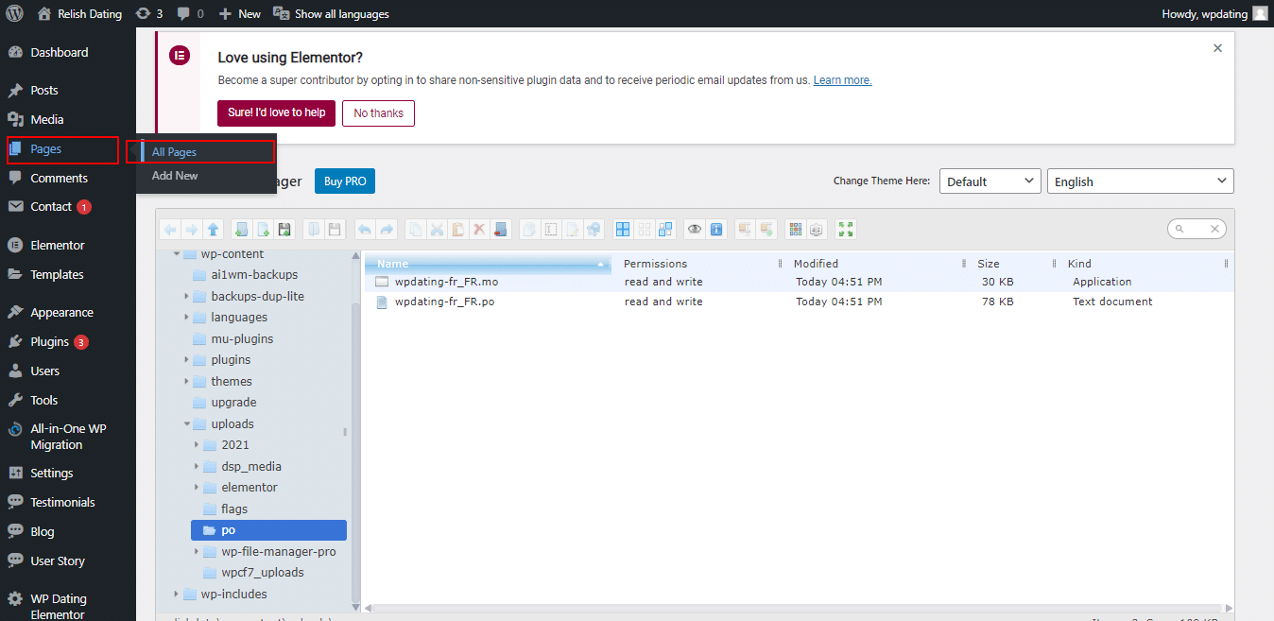Expand the plugins folder arrow

[187, 360]
